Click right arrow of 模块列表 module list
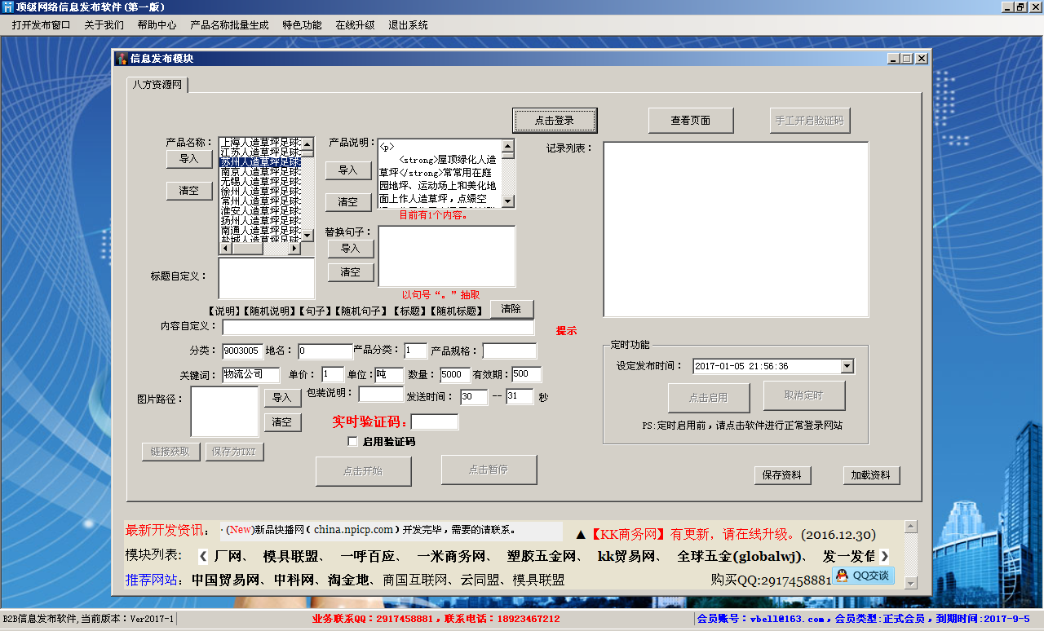 (x=885, y=556)
